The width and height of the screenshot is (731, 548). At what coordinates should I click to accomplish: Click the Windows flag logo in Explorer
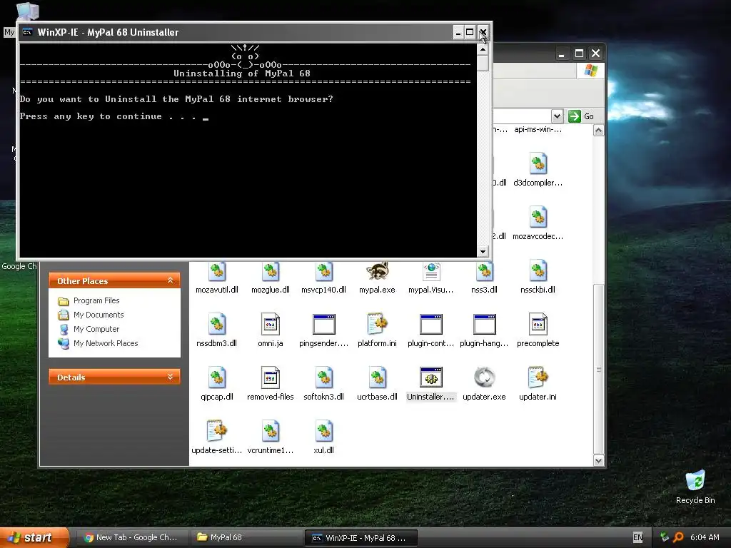(x=590, y=71)
